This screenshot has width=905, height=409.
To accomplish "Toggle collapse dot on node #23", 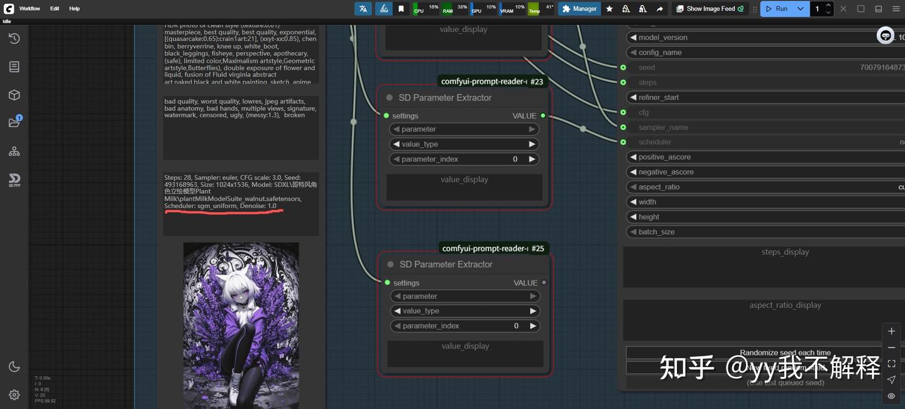I will [x=390, y=98].
